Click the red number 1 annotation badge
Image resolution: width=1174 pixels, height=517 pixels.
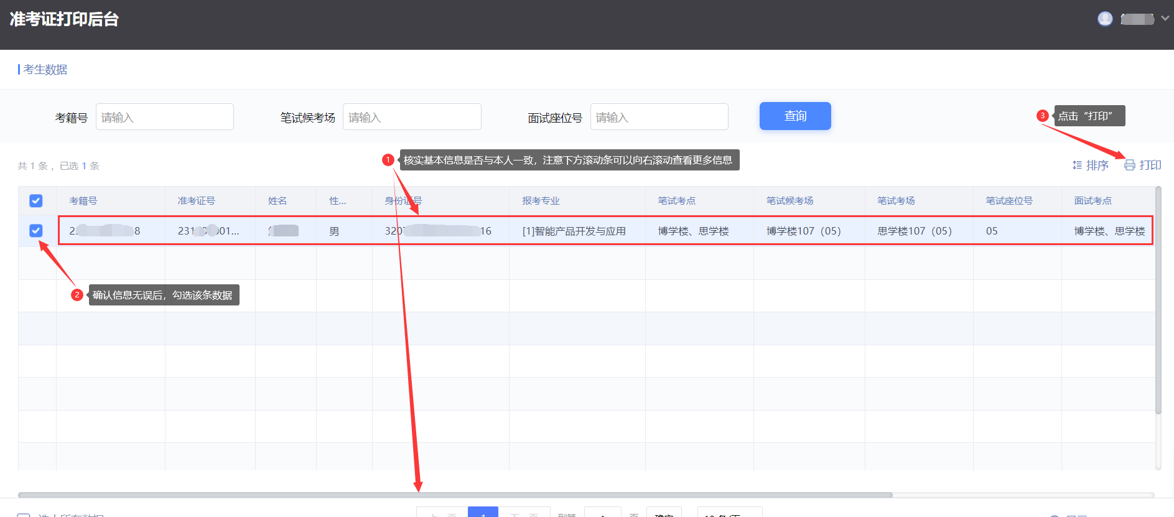point(388,160)
